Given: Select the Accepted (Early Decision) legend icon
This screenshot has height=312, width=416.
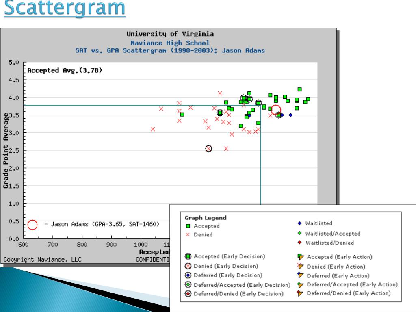Looking at the screenshot, I should pyautogui.click(x=188, y=256).
